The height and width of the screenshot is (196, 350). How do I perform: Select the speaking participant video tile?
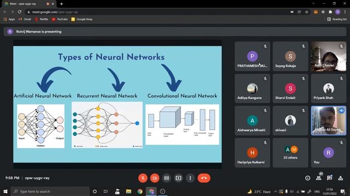pyautogui.click(x=329, y=121)
